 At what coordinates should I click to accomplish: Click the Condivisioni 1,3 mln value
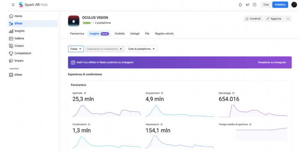tap(82, 130)
